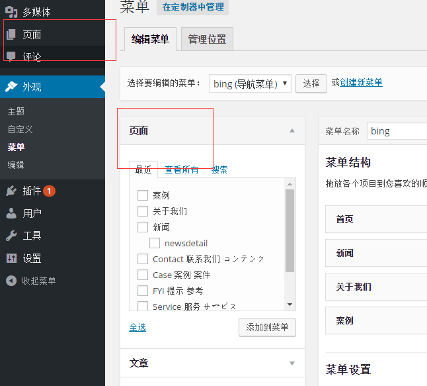Screen dimensions: 427x386
Task: Open 主题 under Appearance submenu
Action: click(x=16, y=111)
